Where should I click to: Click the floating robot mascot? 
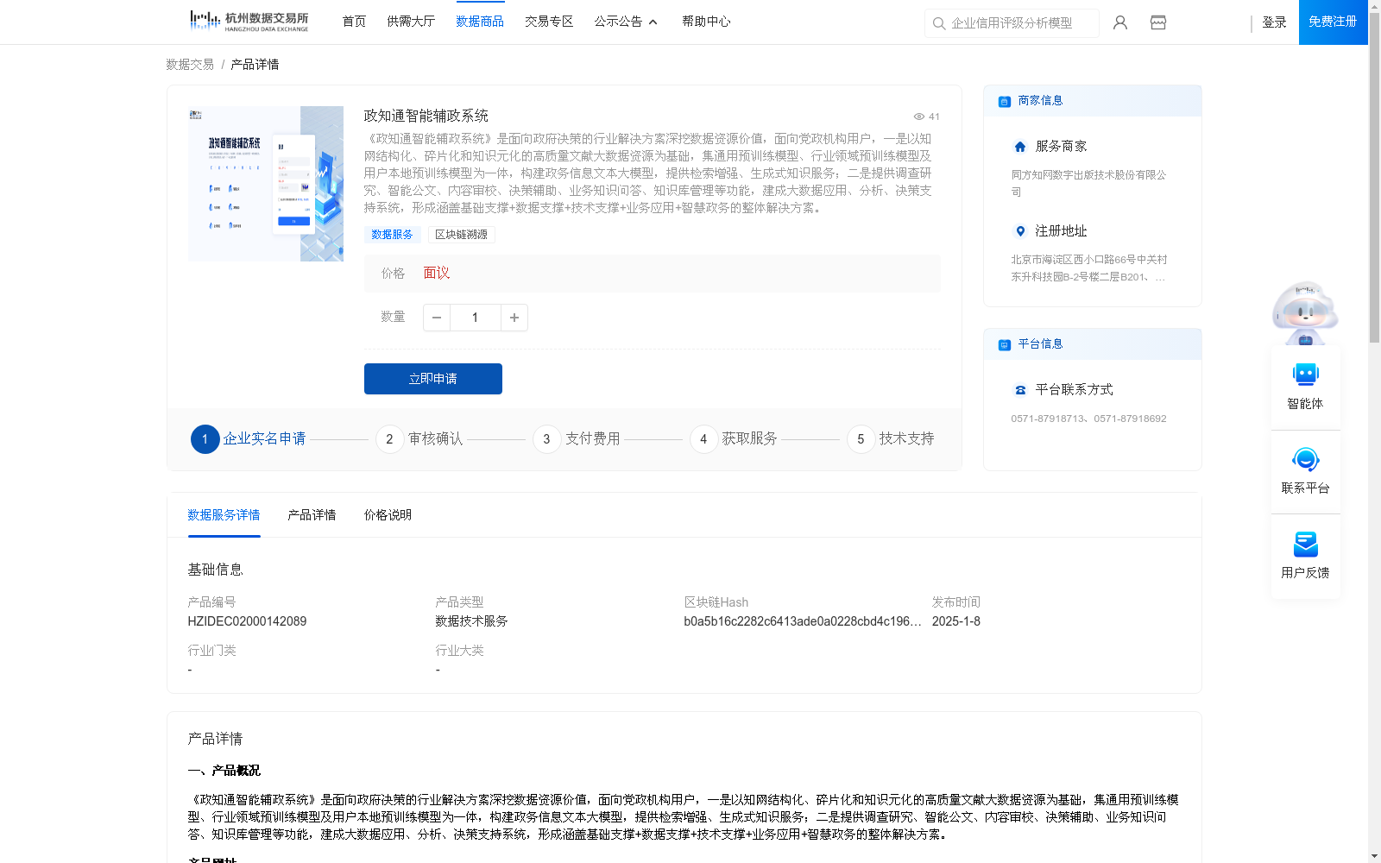tap(1305, 312)
